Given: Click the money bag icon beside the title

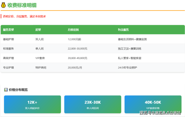Looking at the screenshot, I should click(3, 5).
